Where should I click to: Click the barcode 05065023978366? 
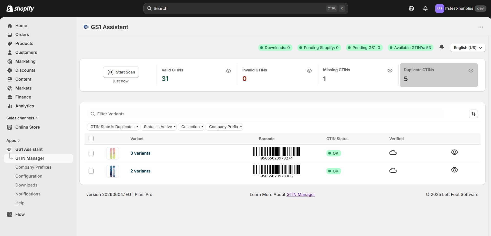(x=276, y=171)
